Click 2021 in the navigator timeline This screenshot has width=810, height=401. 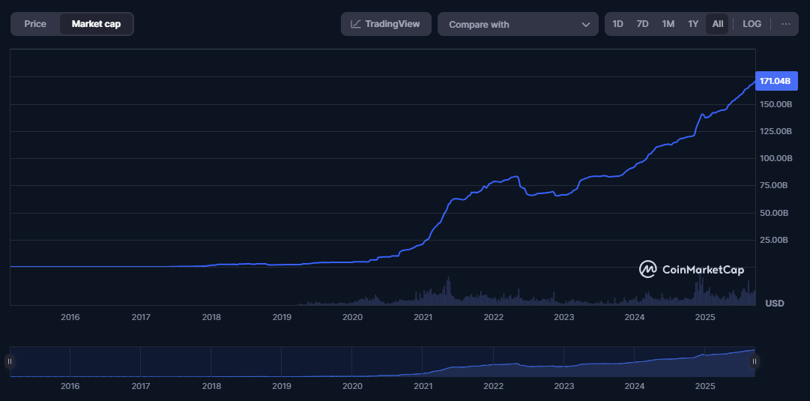coord(423,386)
